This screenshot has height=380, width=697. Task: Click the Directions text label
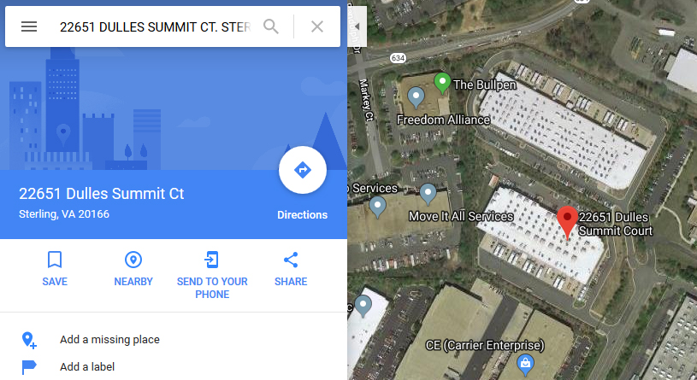(302, 215)
